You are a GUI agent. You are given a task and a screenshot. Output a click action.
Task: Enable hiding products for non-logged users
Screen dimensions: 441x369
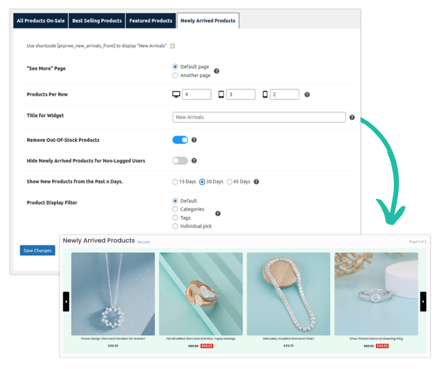180,160
